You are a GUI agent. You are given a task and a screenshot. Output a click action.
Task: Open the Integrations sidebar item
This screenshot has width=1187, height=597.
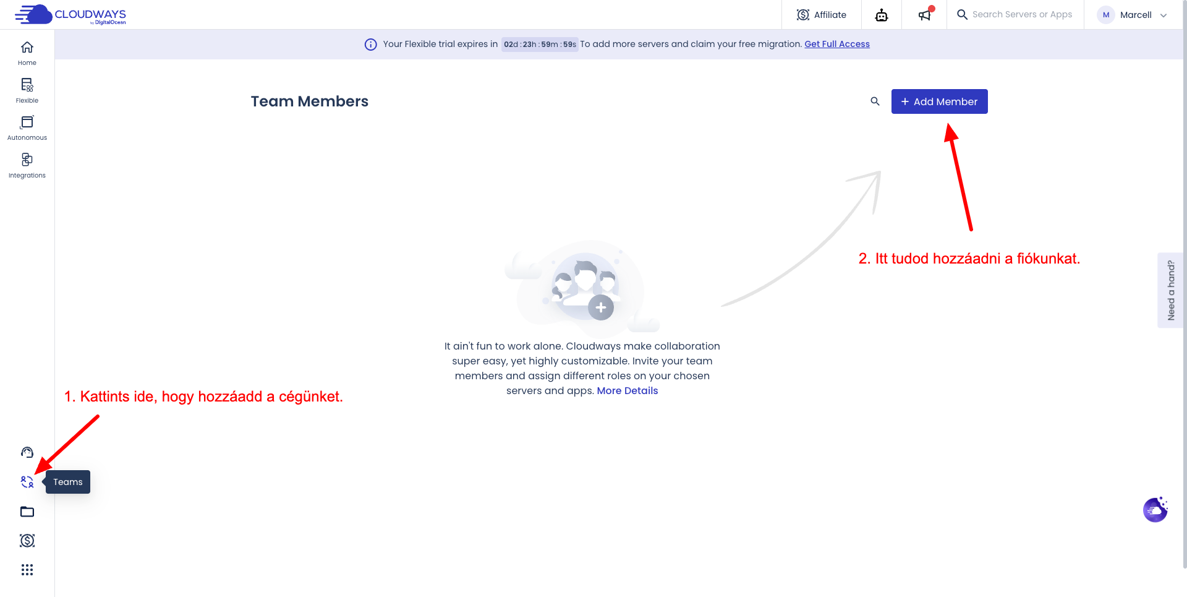tap(27, 165)
